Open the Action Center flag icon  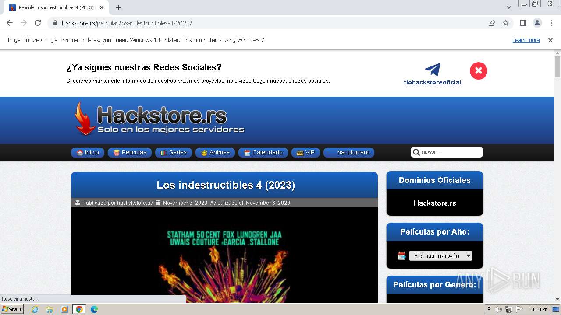point(519,309)
